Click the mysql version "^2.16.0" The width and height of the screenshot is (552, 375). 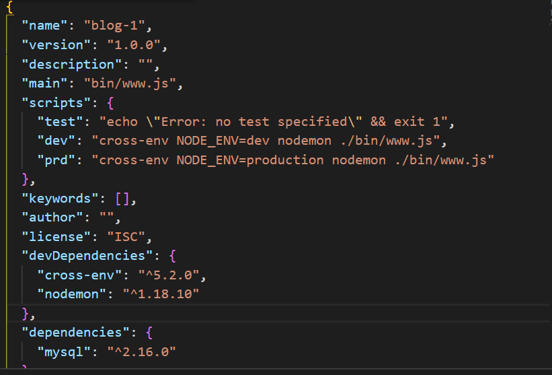pos(144,351)
